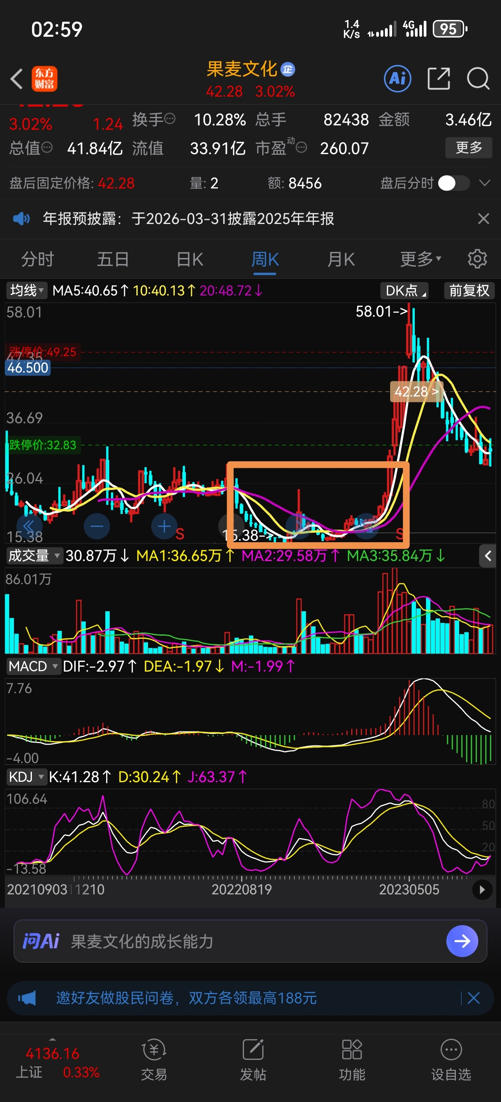This screenshot has height=1102, width=501.
Task: Open the 均线 indicator dropdown
Action: 26,291
